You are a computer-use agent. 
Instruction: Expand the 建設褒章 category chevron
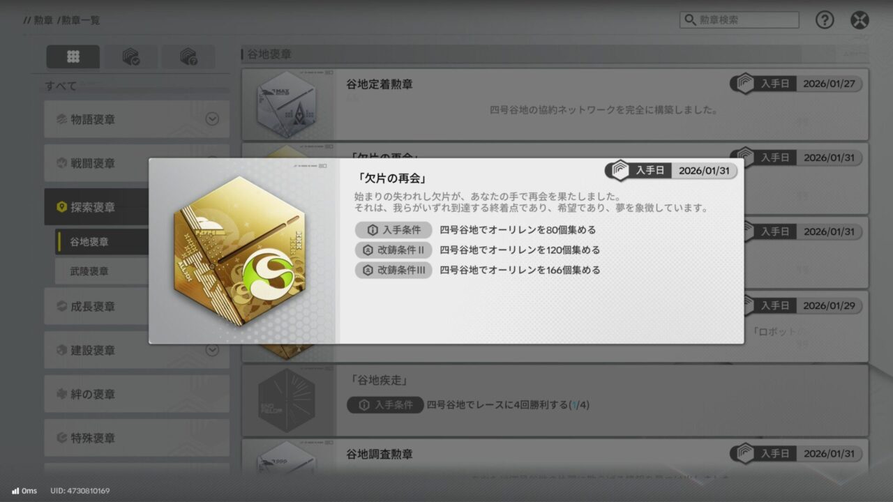[213, 350]
